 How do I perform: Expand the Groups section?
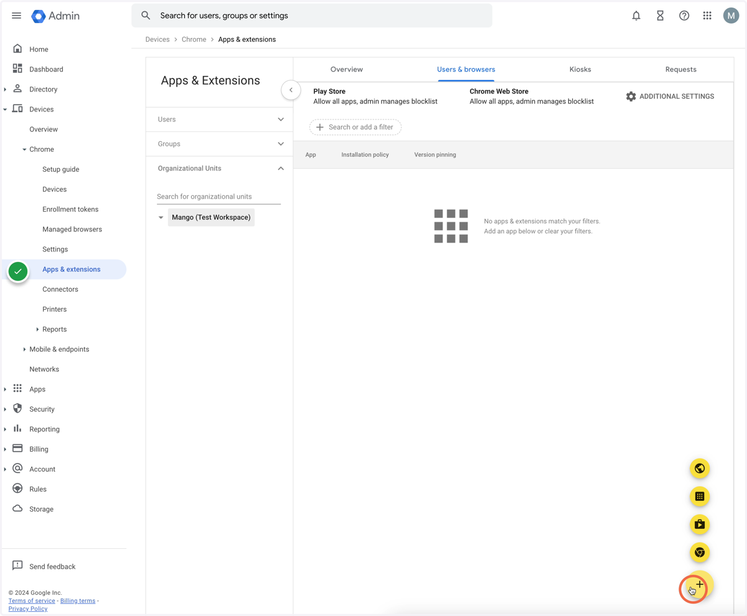(281, 144)
